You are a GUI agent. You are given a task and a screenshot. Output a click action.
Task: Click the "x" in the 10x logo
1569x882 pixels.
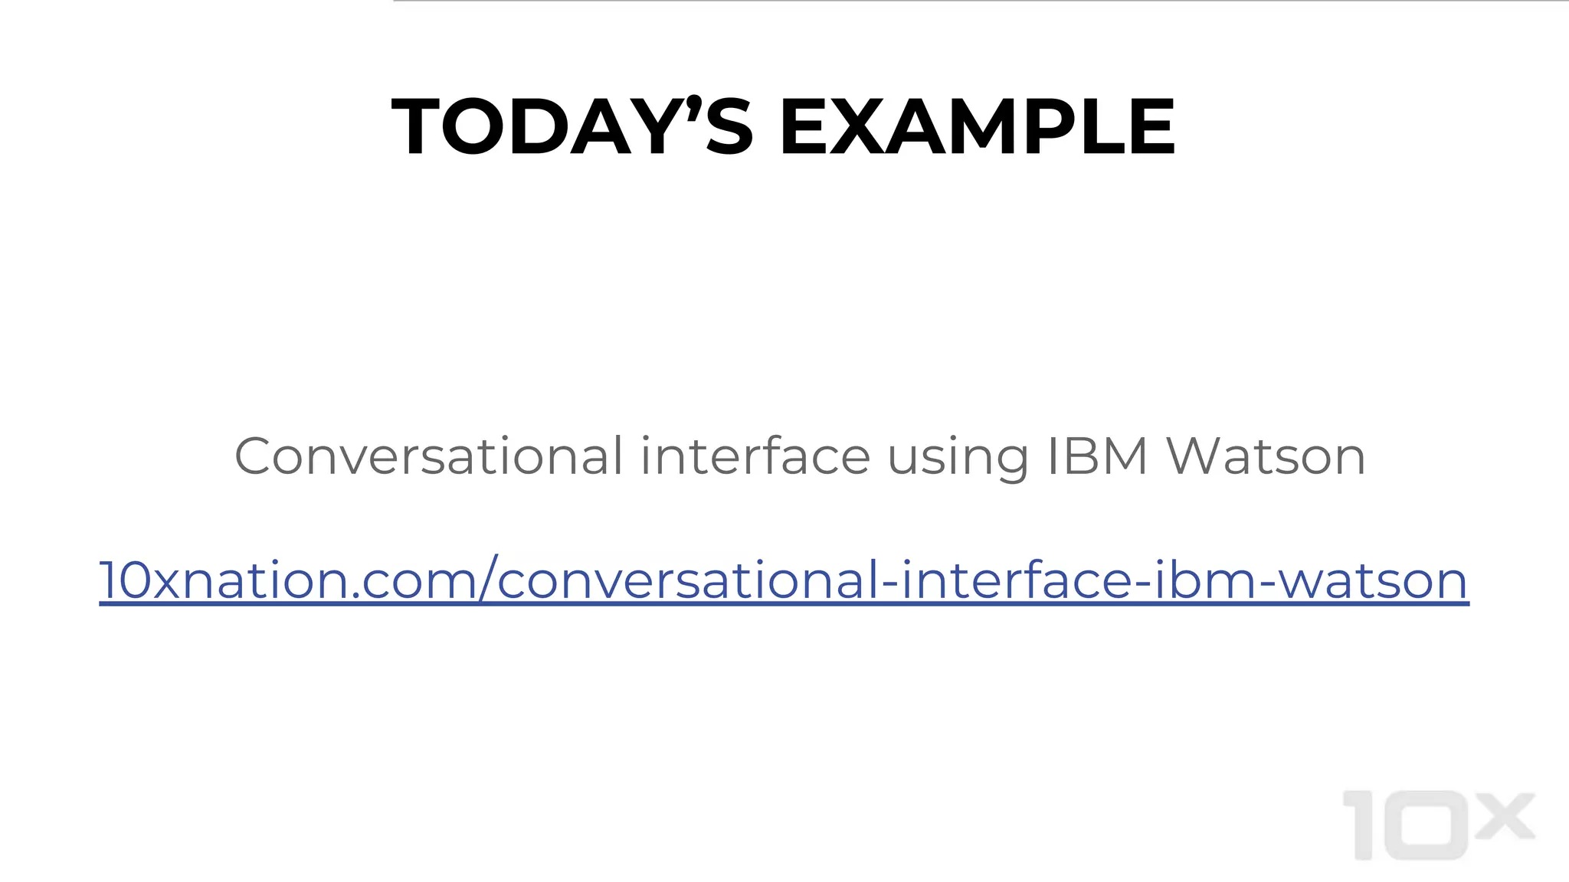[1504, 818]
